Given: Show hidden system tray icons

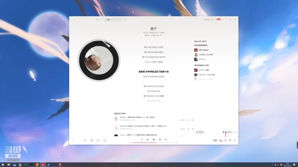Looking at the screenshot, I should (272, 165).
